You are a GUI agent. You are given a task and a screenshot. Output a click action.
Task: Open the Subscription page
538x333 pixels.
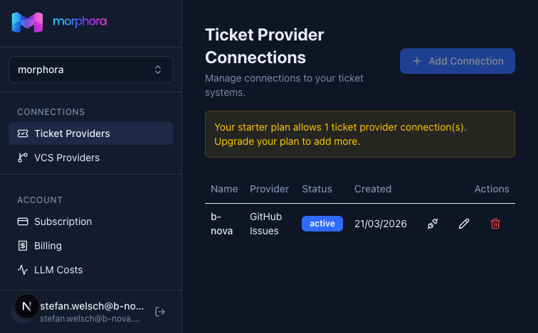click(x=63, y=222)
